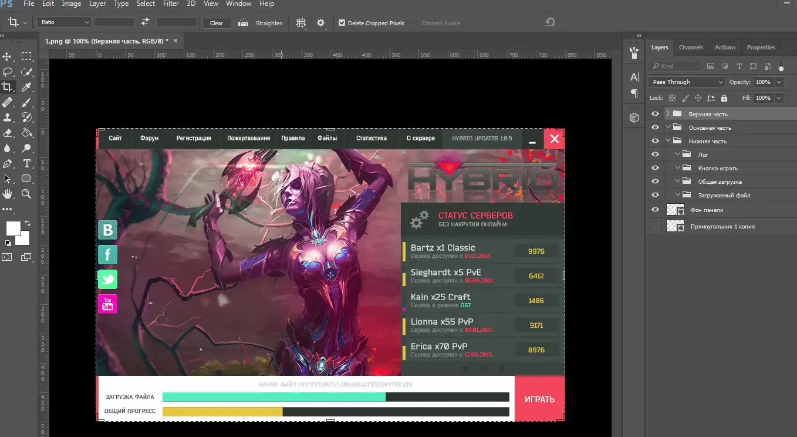Reset the crop with the undo arrow
797x437 pixels.
pyautogui.click(x=550, y=22)
